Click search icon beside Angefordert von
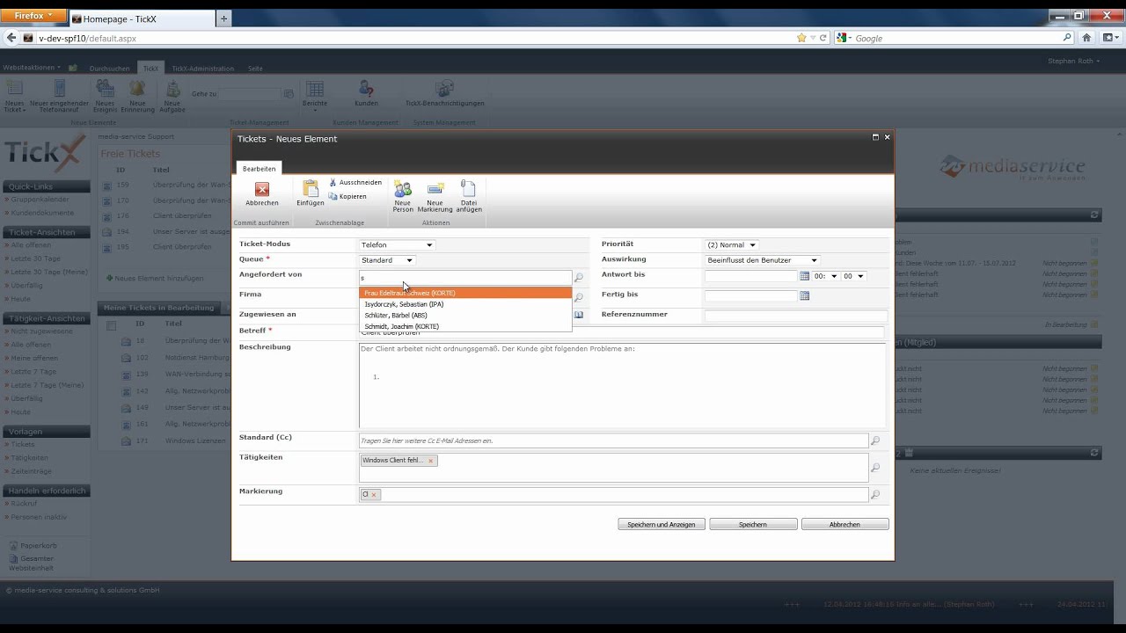Image resolution: width=1126 pixels, height=633 pixels. pyautogui.click(x=579, y=278)
